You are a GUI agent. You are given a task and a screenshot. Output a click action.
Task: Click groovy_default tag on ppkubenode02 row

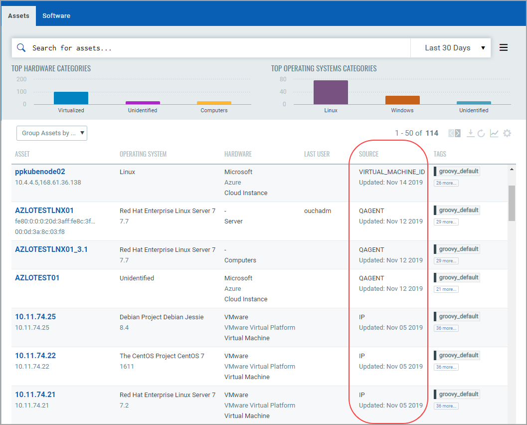pyautogui.click(x=457, y=171)
